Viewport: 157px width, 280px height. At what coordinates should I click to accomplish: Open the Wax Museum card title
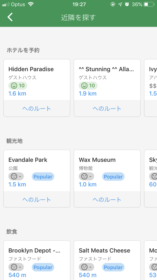[x=97, y=160]
